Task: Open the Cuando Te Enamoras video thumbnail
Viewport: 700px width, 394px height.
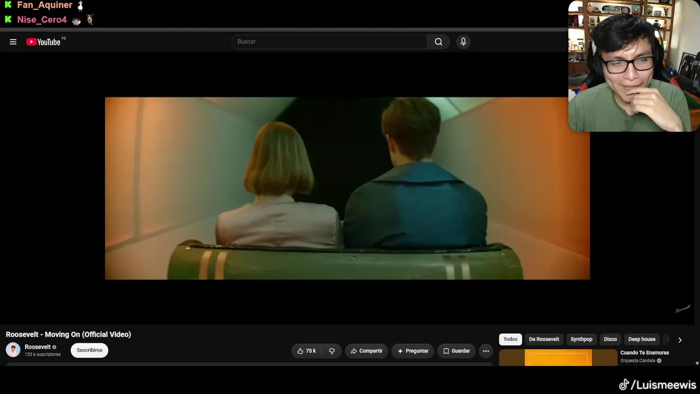Action: [x=558, y=358]
